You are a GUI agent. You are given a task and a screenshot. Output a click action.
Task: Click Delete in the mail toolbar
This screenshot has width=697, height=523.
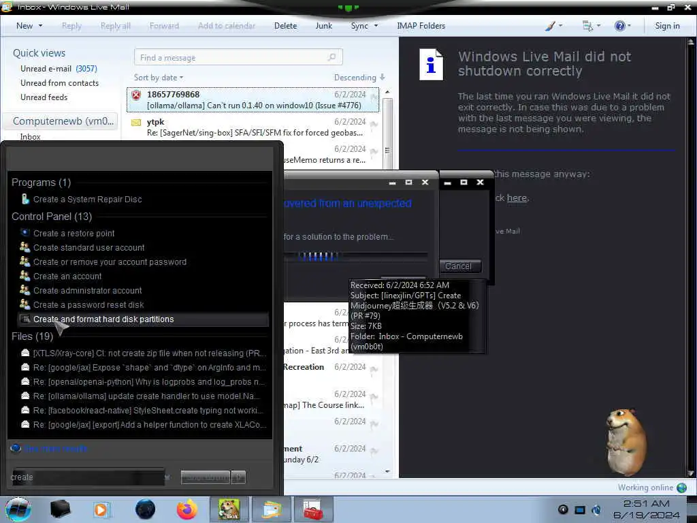click(285, 26)
